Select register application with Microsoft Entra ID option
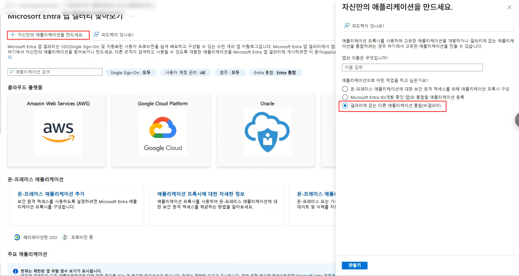 coord(345,97)
